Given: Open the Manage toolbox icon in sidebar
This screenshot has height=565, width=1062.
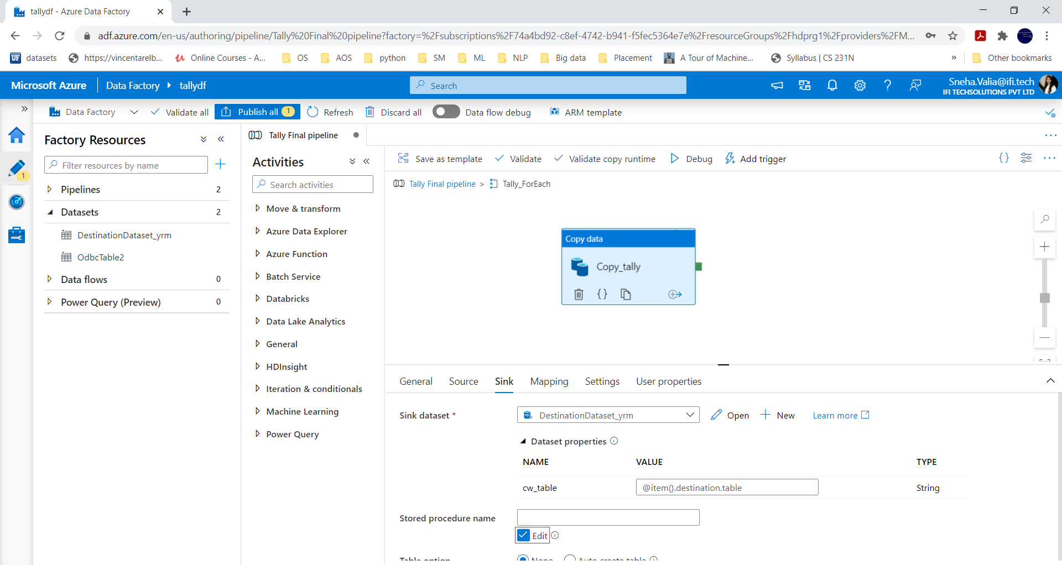Looking at the screenshot, I should pos(17,235).
